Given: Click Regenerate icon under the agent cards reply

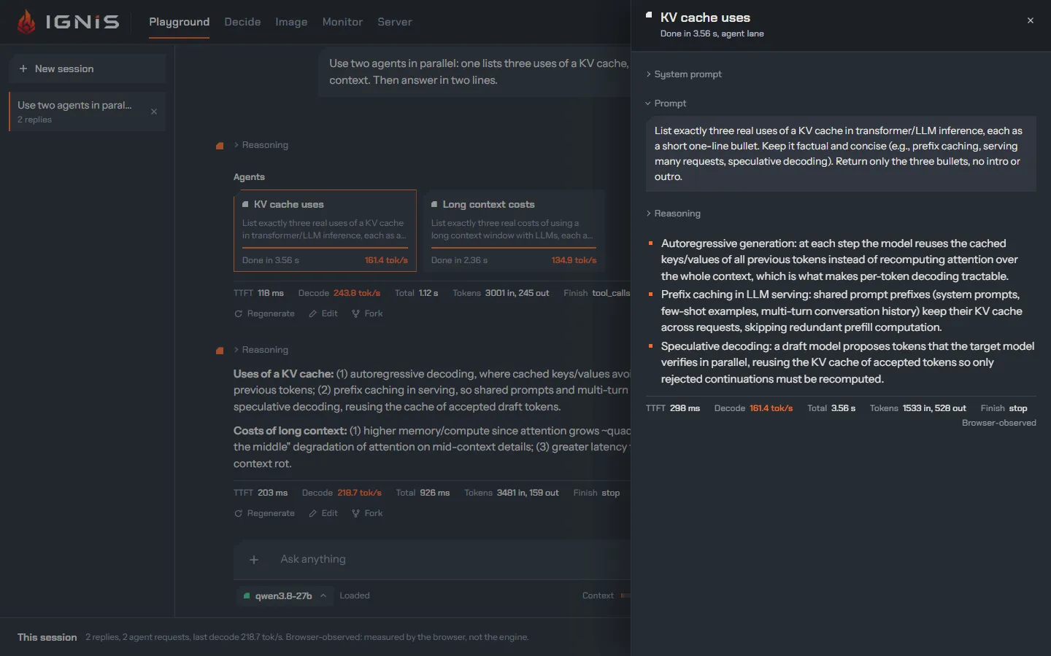Looking at the screenshot, I should click(x=238, y=313).
